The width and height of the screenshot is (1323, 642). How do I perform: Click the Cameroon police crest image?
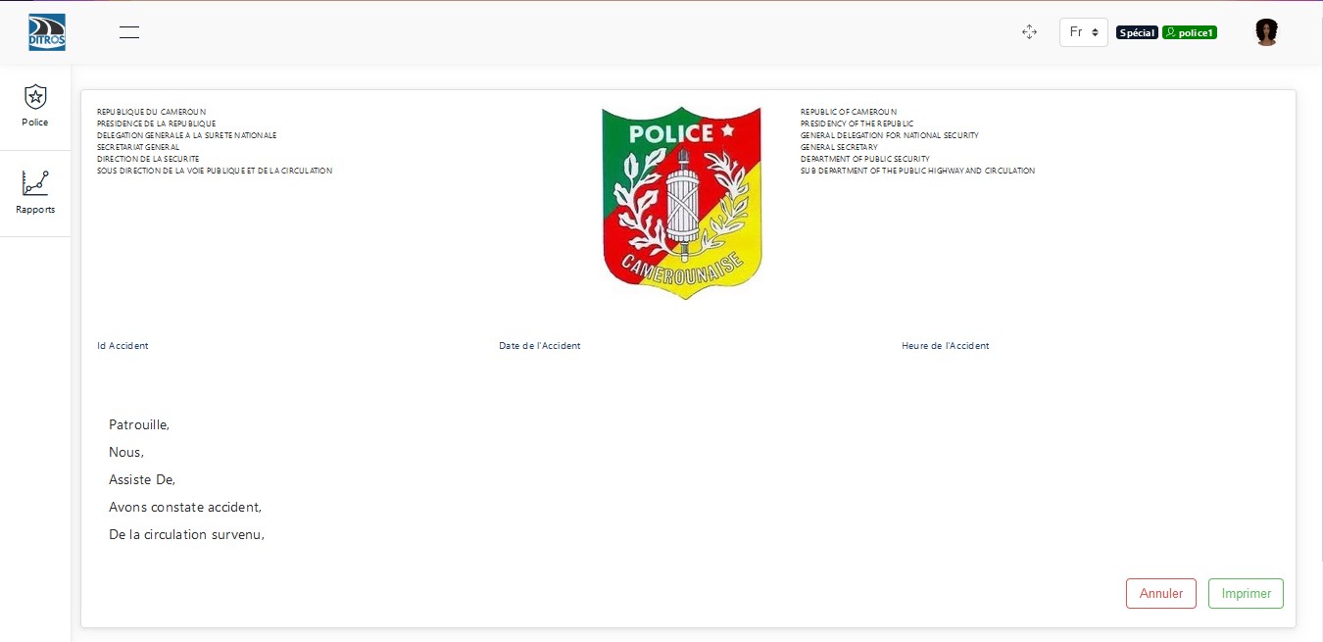[x=682, y=203]
